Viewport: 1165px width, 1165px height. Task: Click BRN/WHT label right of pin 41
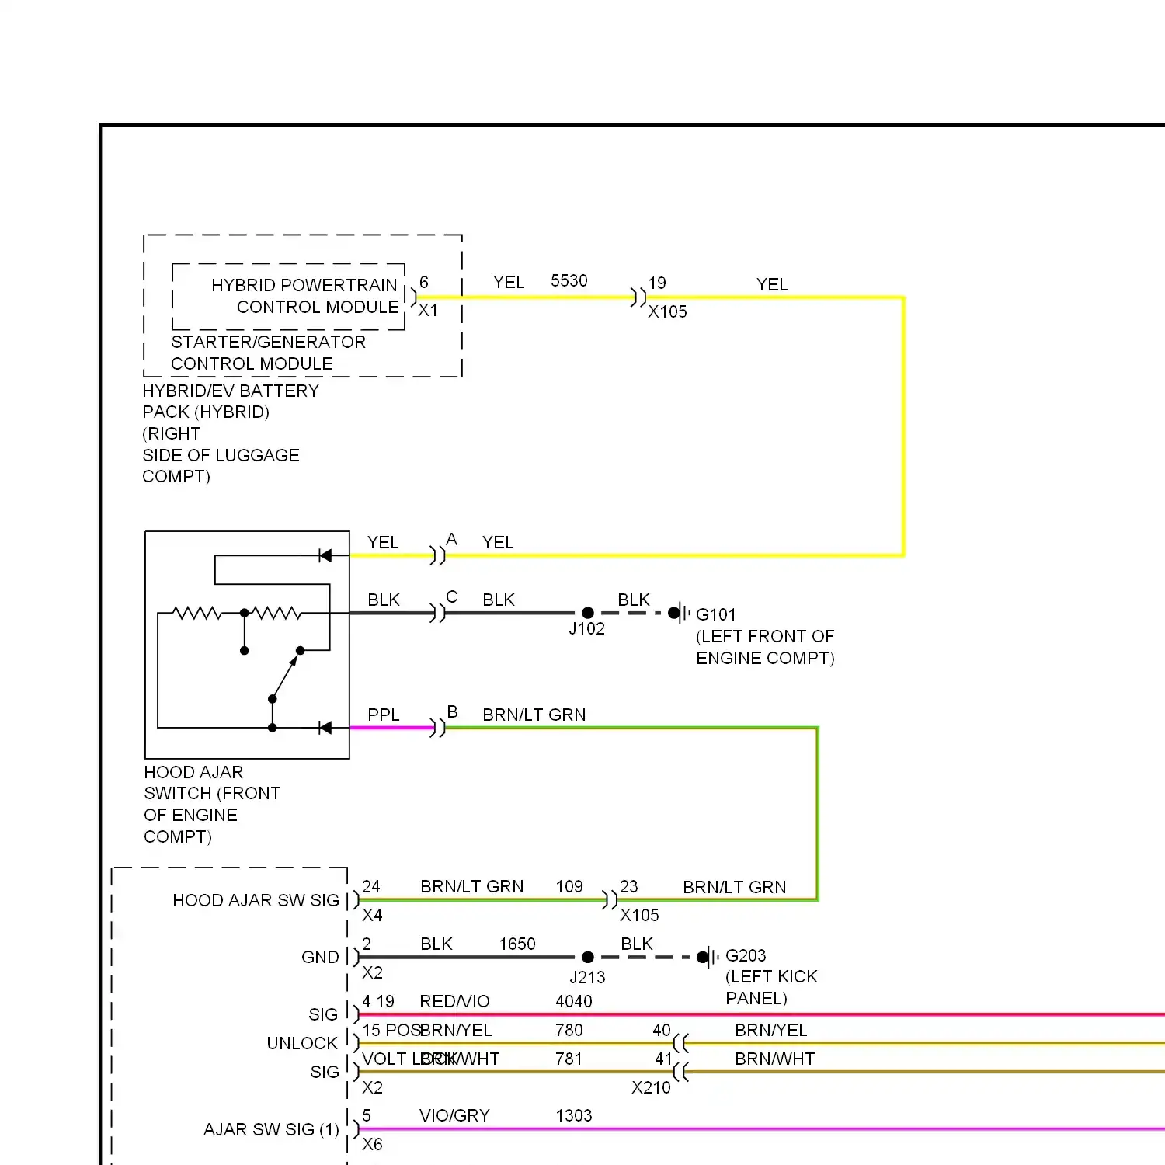click(x=775, y=1059)
